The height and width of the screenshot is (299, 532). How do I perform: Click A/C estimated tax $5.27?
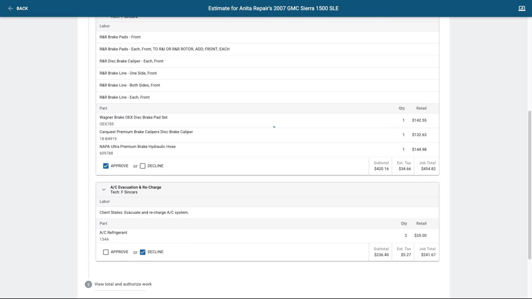(406, 255)
